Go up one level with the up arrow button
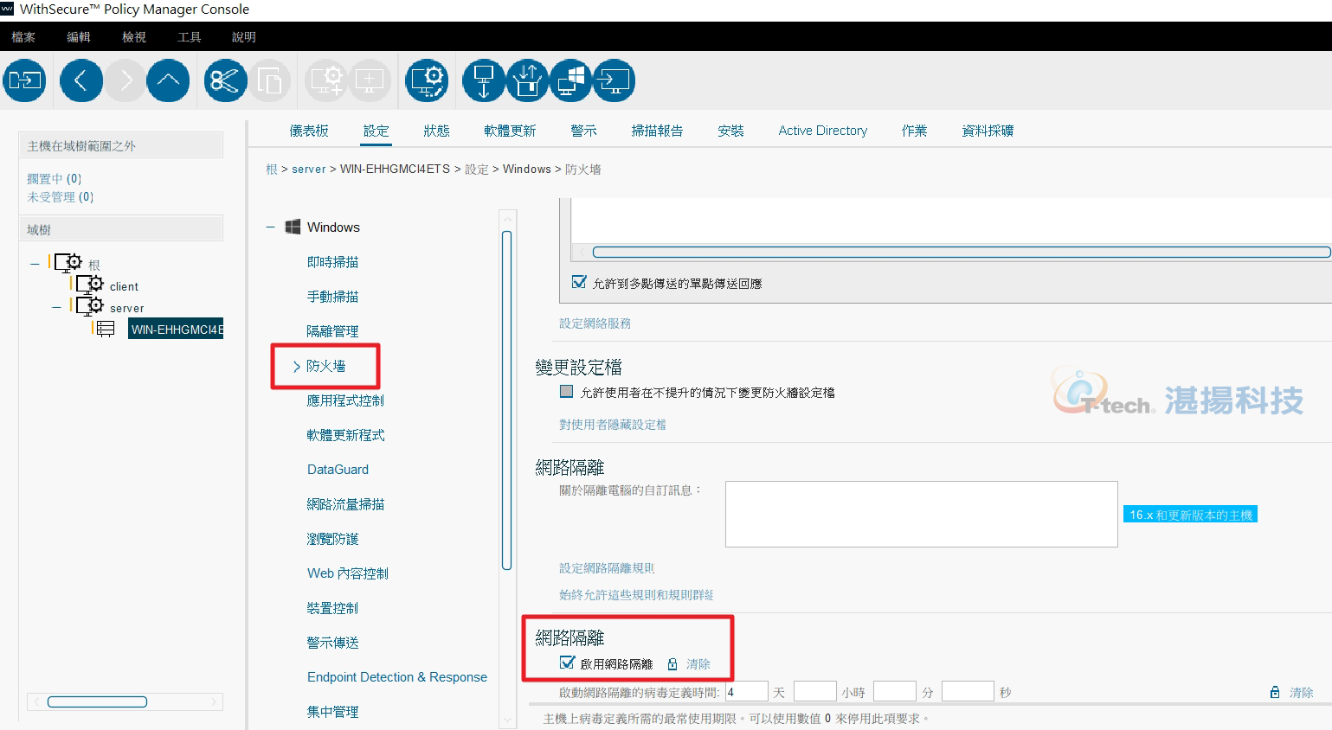The height and width of the screenshot is (730, 1332). (168, 80)
